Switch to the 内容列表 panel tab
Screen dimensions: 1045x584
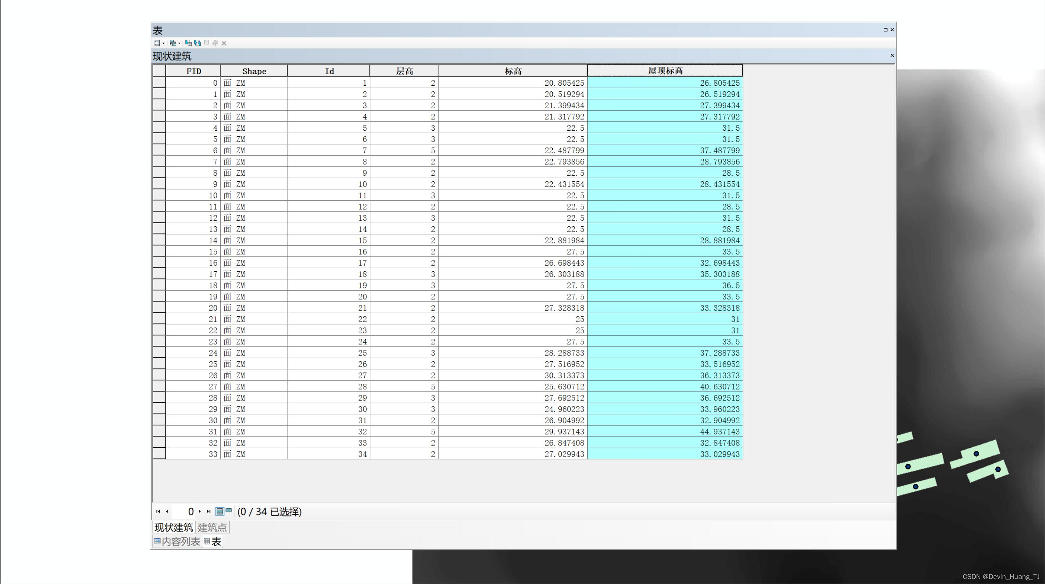177,542
